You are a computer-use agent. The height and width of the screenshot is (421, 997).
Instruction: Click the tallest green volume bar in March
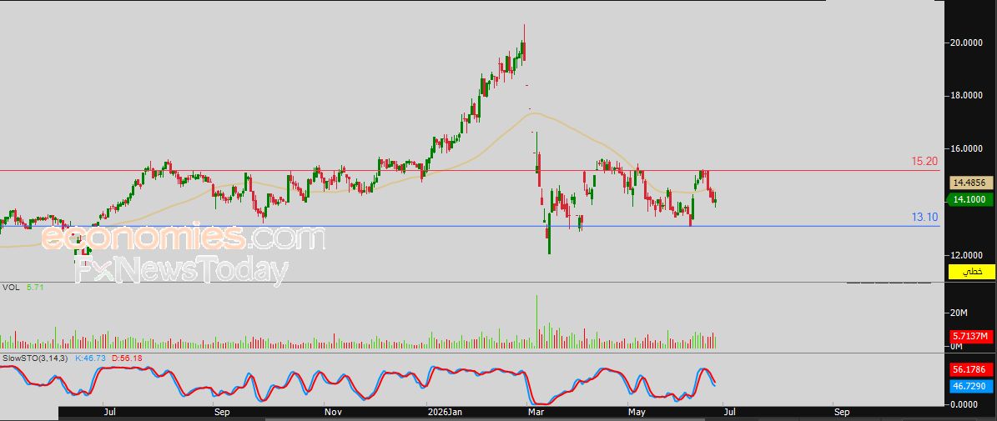(536, 321)
